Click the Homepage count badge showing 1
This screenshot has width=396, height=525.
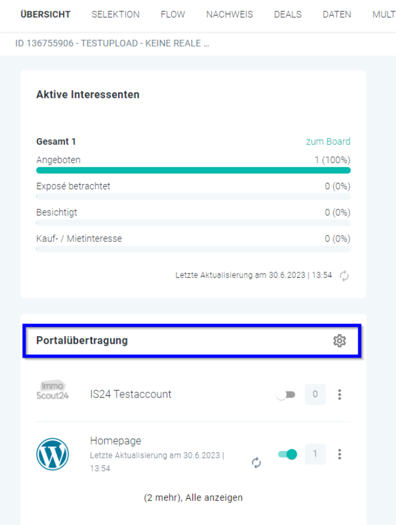pyautogui.click(x=315, y=455)
